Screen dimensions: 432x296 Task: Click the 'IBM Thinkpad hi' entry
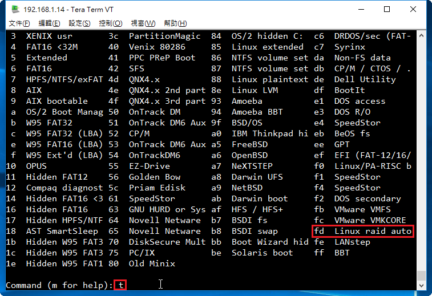pyautogui.click(x=270, y=133)
